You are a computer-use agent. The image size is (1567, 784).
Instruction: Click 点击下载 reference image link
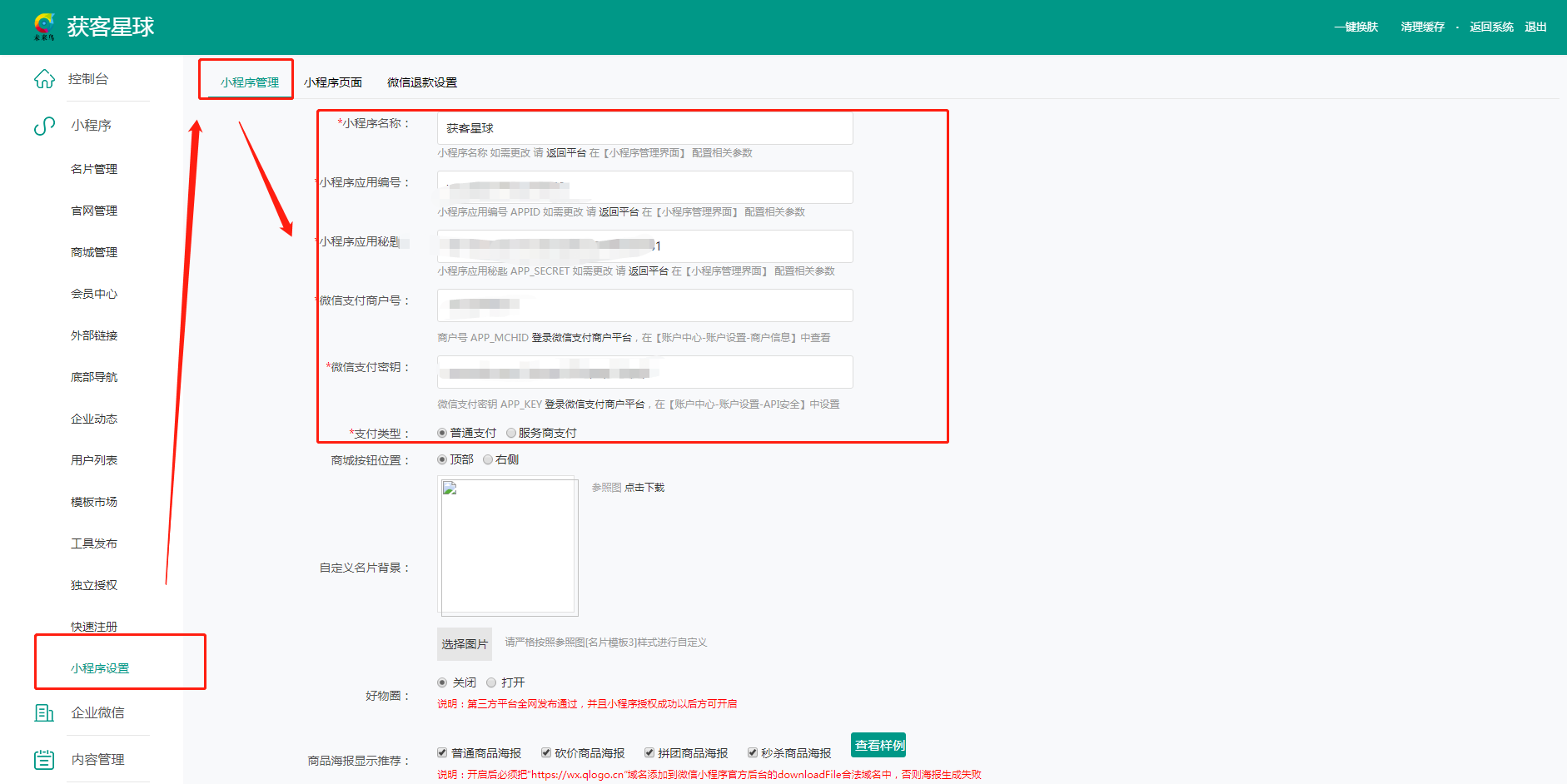644,488
